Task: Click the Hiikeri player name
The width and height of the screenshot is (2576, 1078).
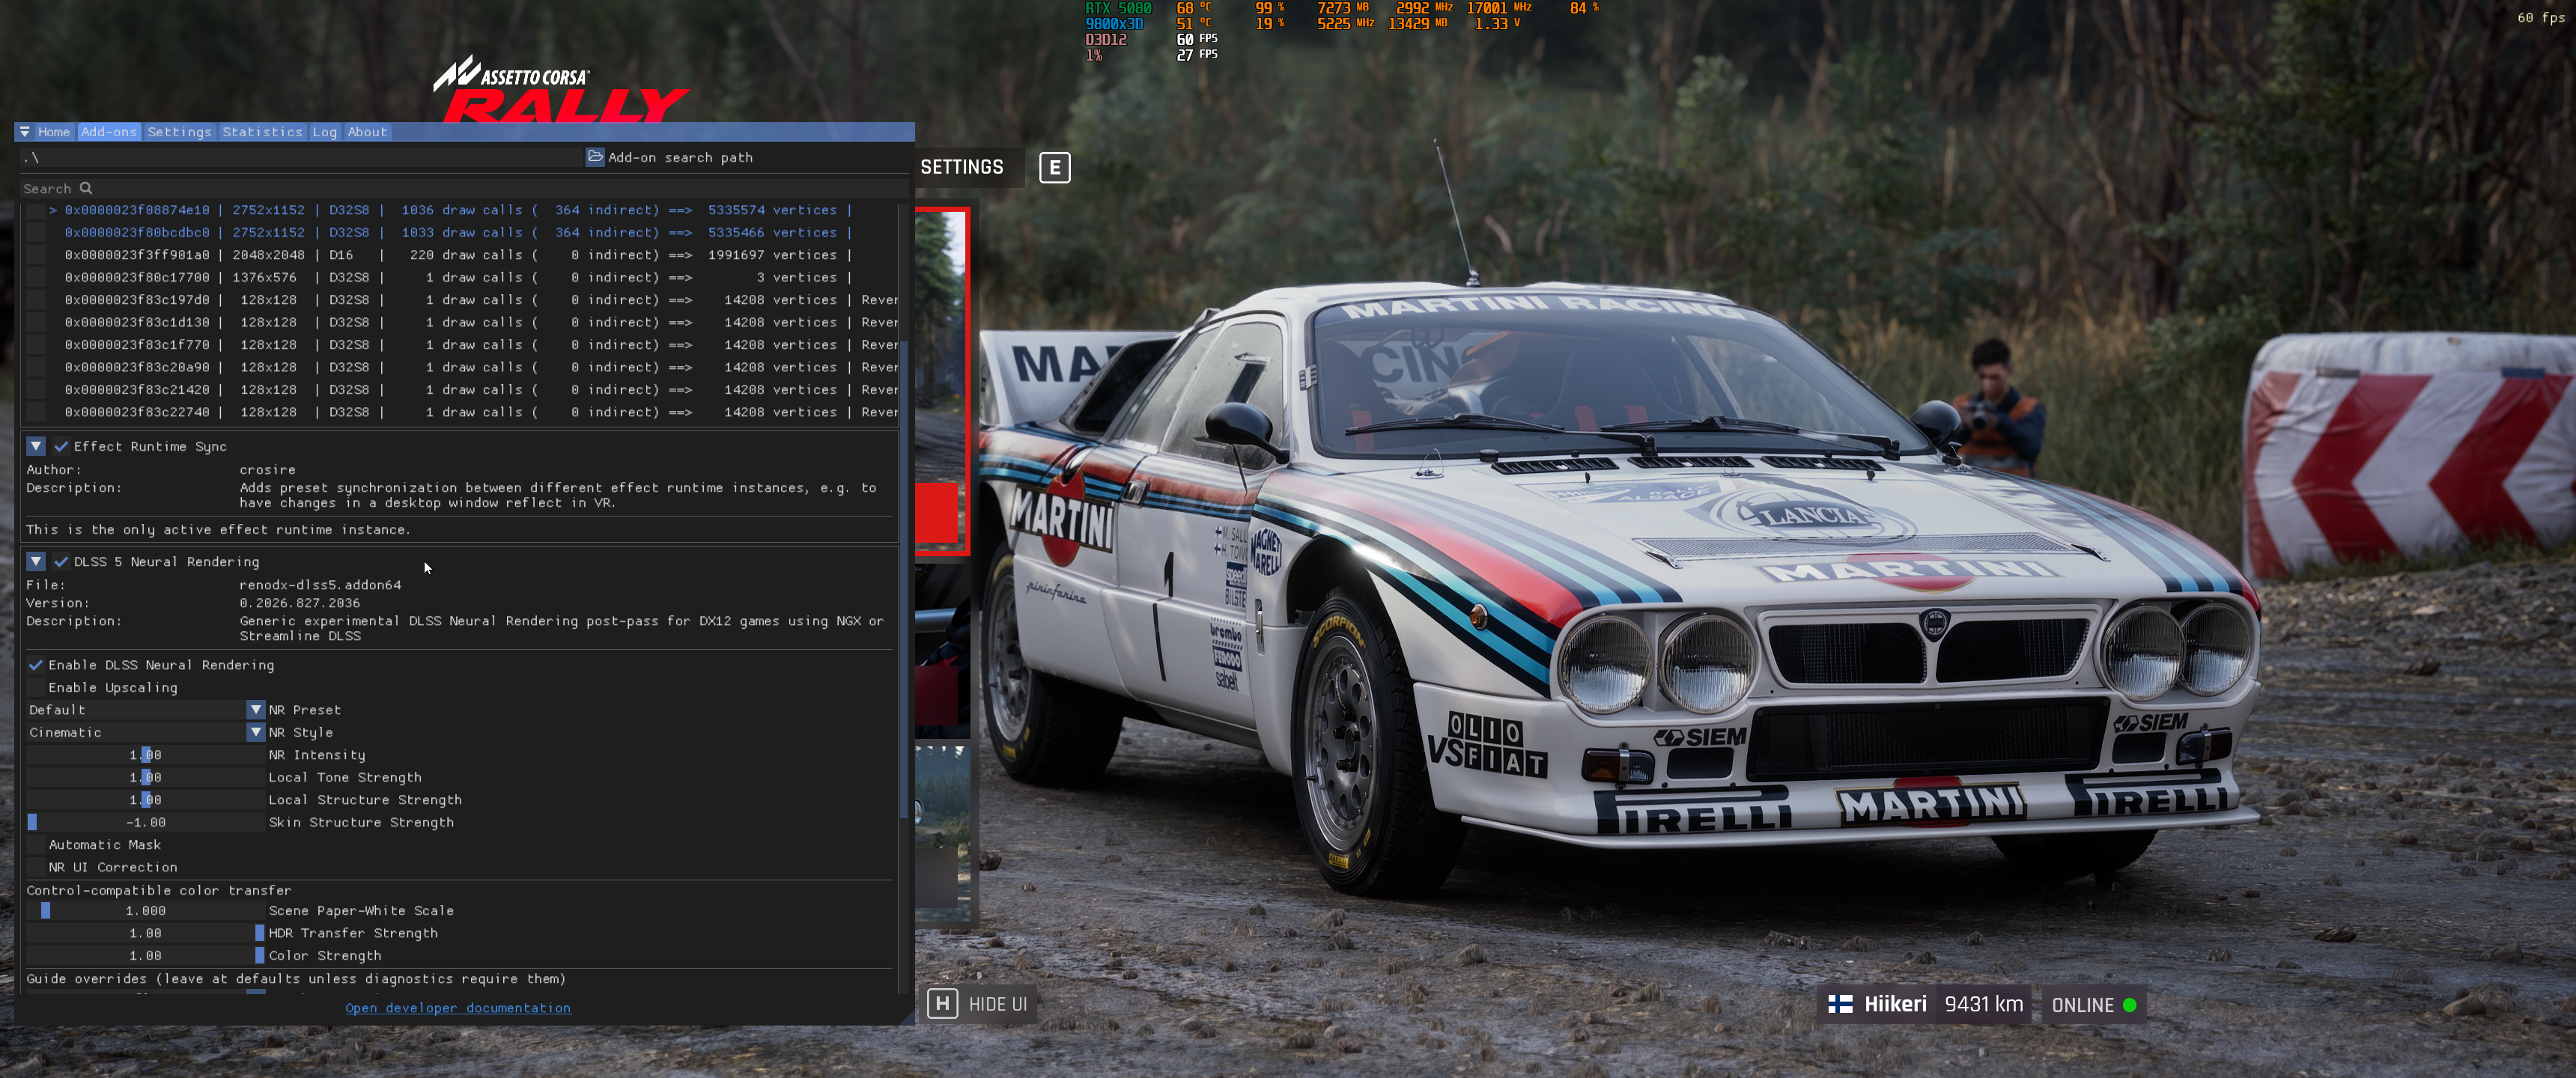Action: [1895, 1004]
